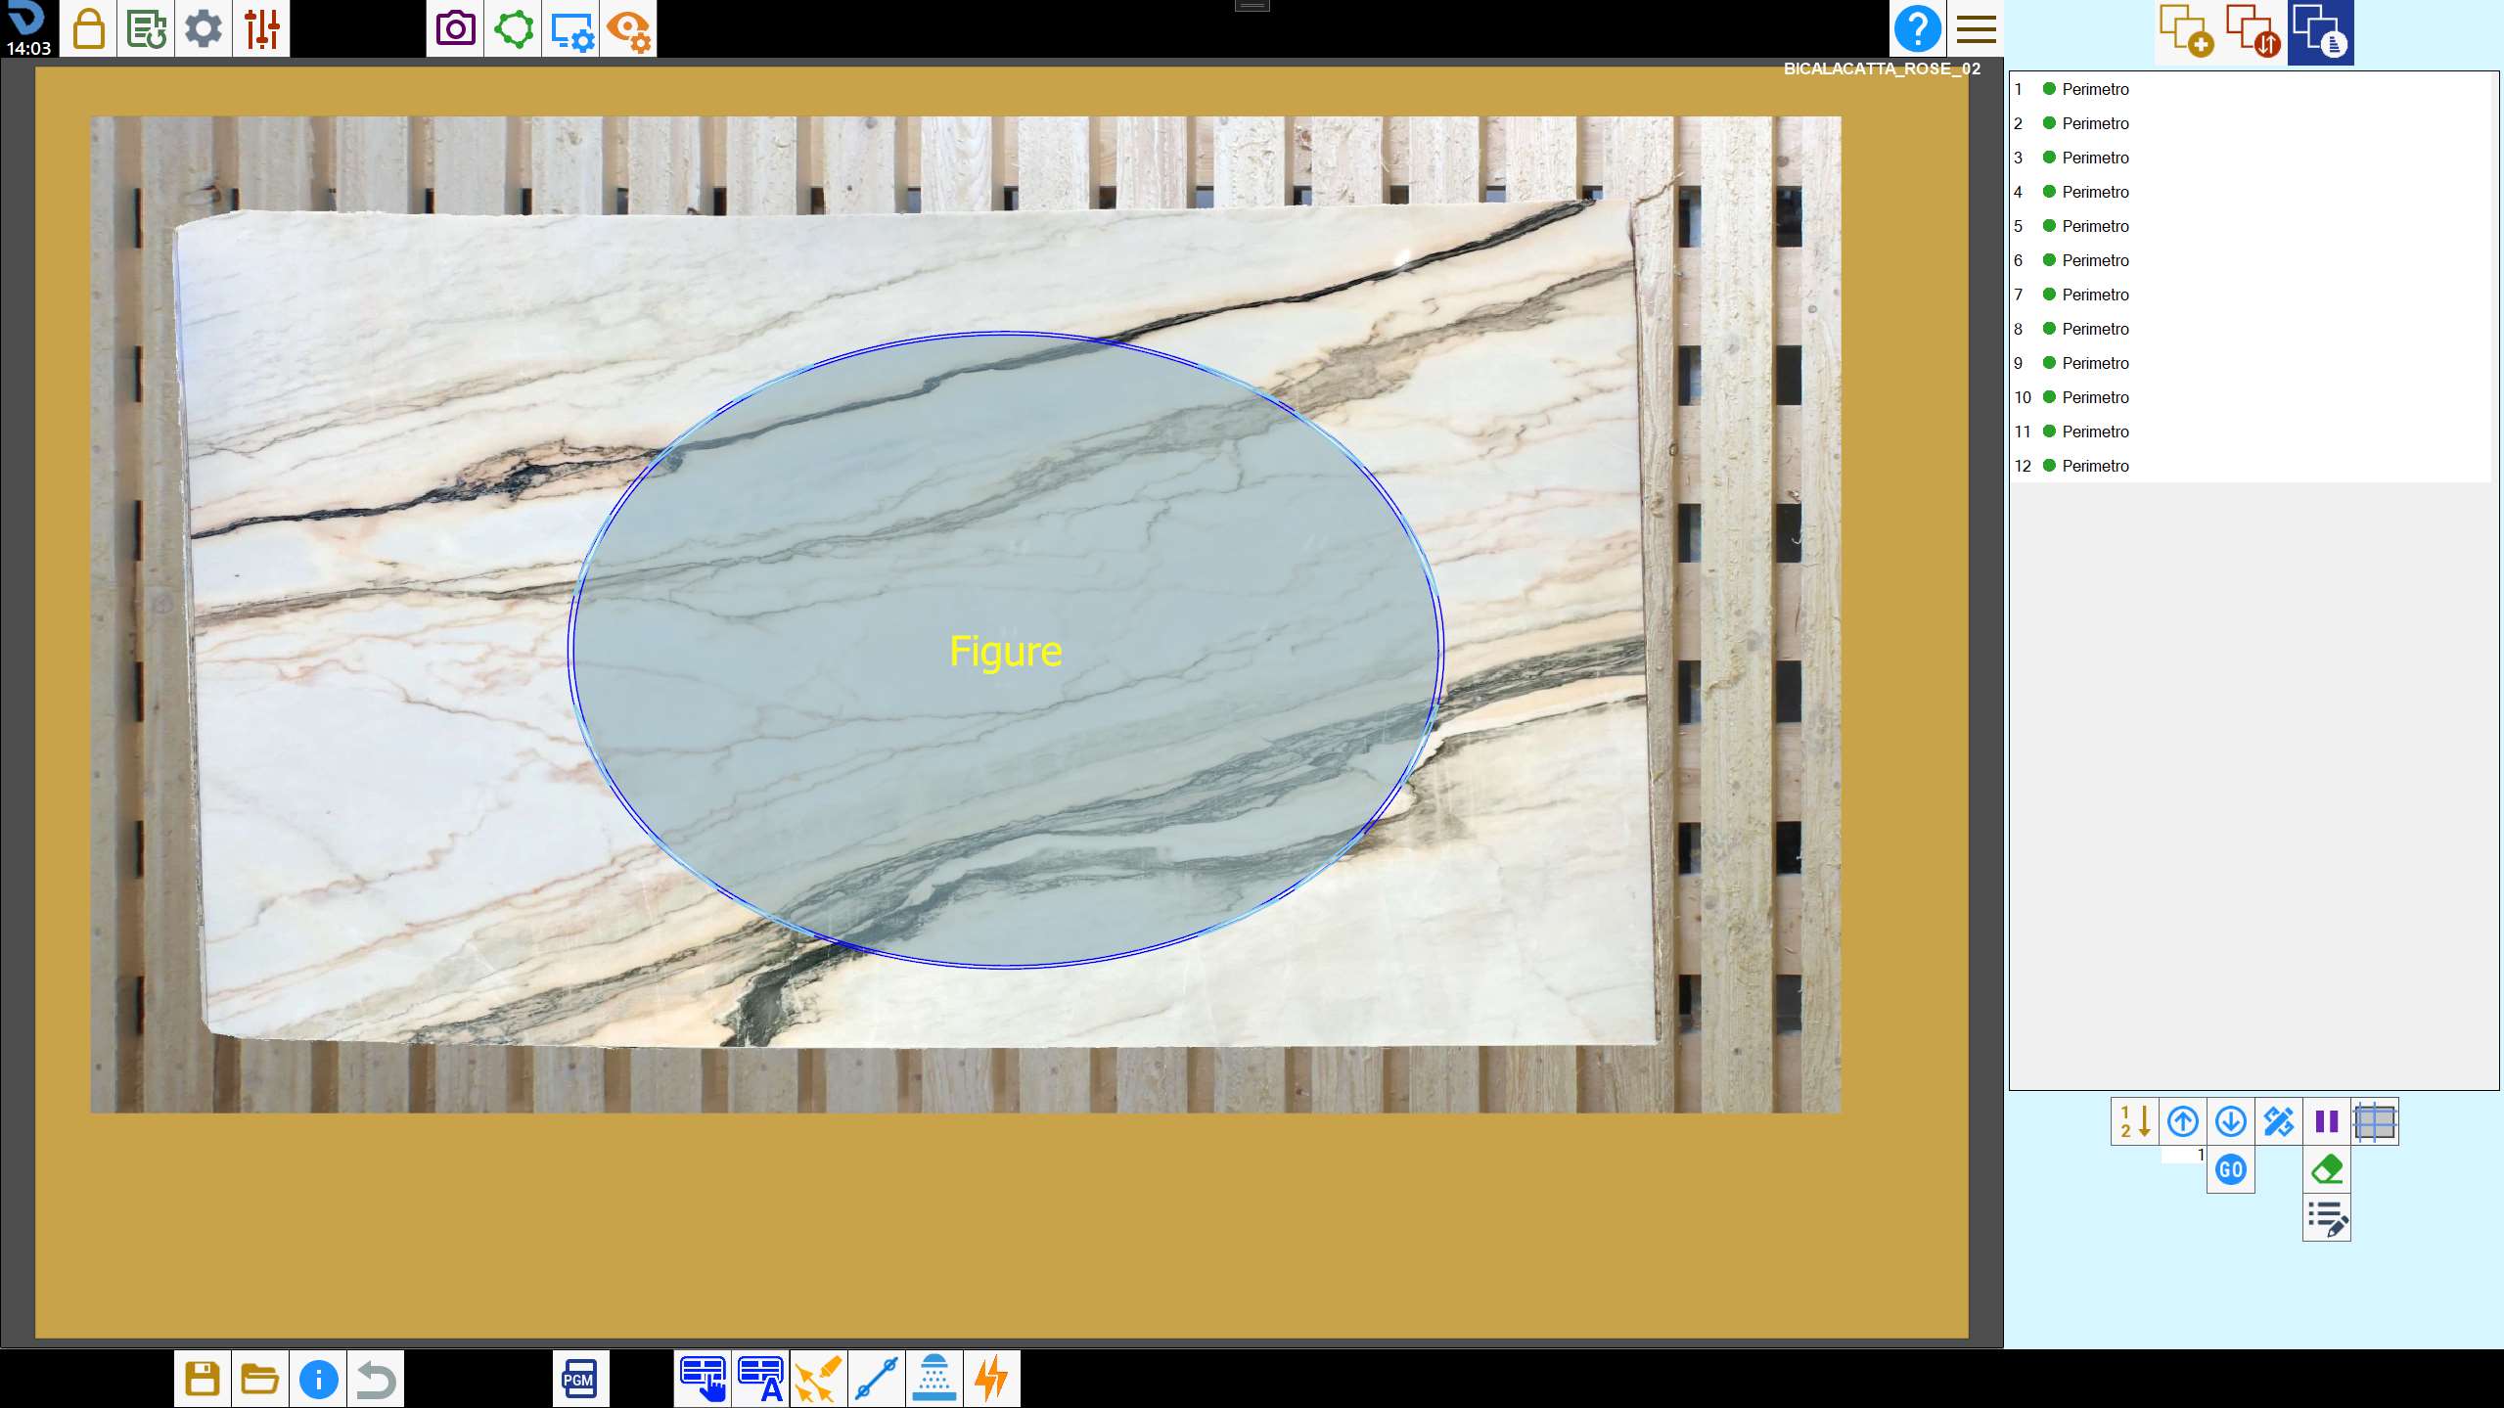Click the purple camera capture icon

point(455,28)
